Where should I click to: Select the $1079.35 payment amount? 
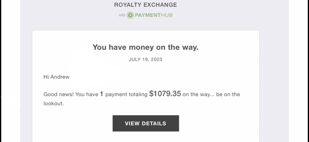click(165, 94)
